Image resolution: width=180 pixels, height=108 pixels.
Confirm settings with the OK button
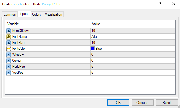pyautogui.click(x=118, y=103)
